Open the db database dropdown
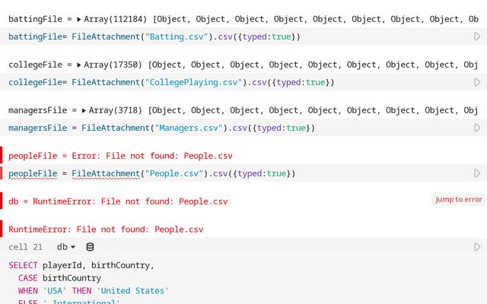Screen dimensions: 487x304 [66, 247]
